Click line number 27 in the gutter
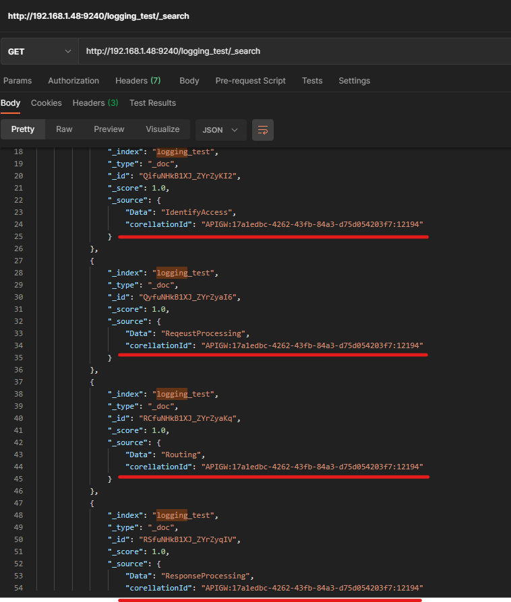The image size is (511, 602). pyautogui.click(x=18, y=261)
